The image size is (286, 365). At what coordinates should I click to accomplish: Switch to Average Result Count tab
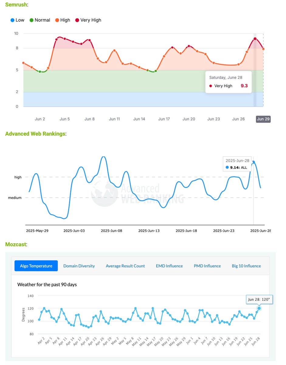tap(125, 266)
